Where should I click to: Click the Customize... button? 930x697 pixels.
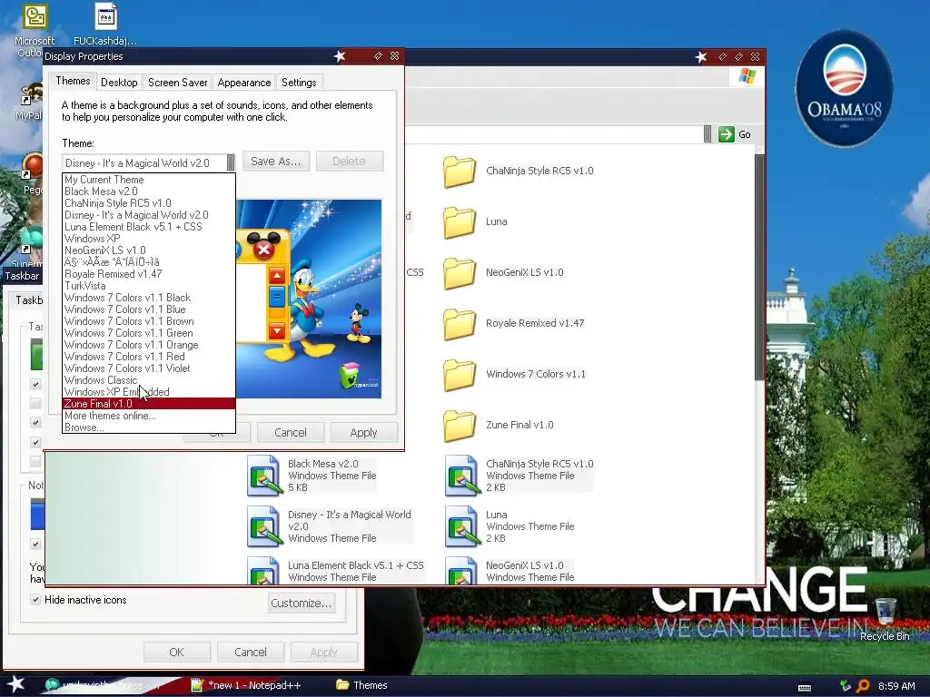302,603
